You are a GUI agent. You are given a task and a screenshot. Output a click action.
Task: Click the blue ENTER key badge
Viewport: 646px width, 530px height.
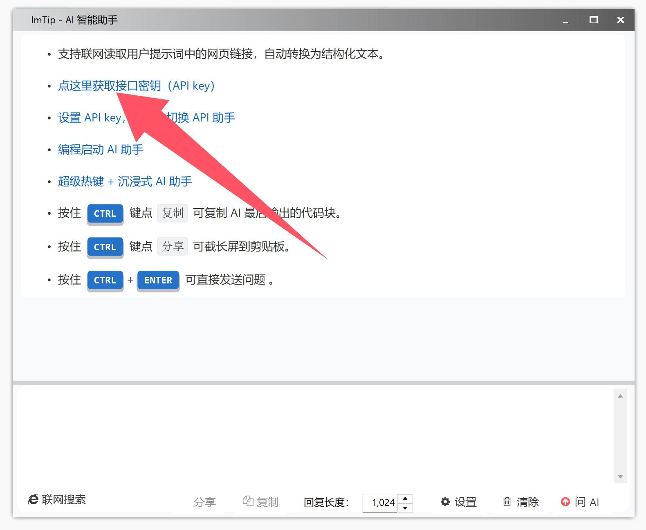tap(158, 281)
